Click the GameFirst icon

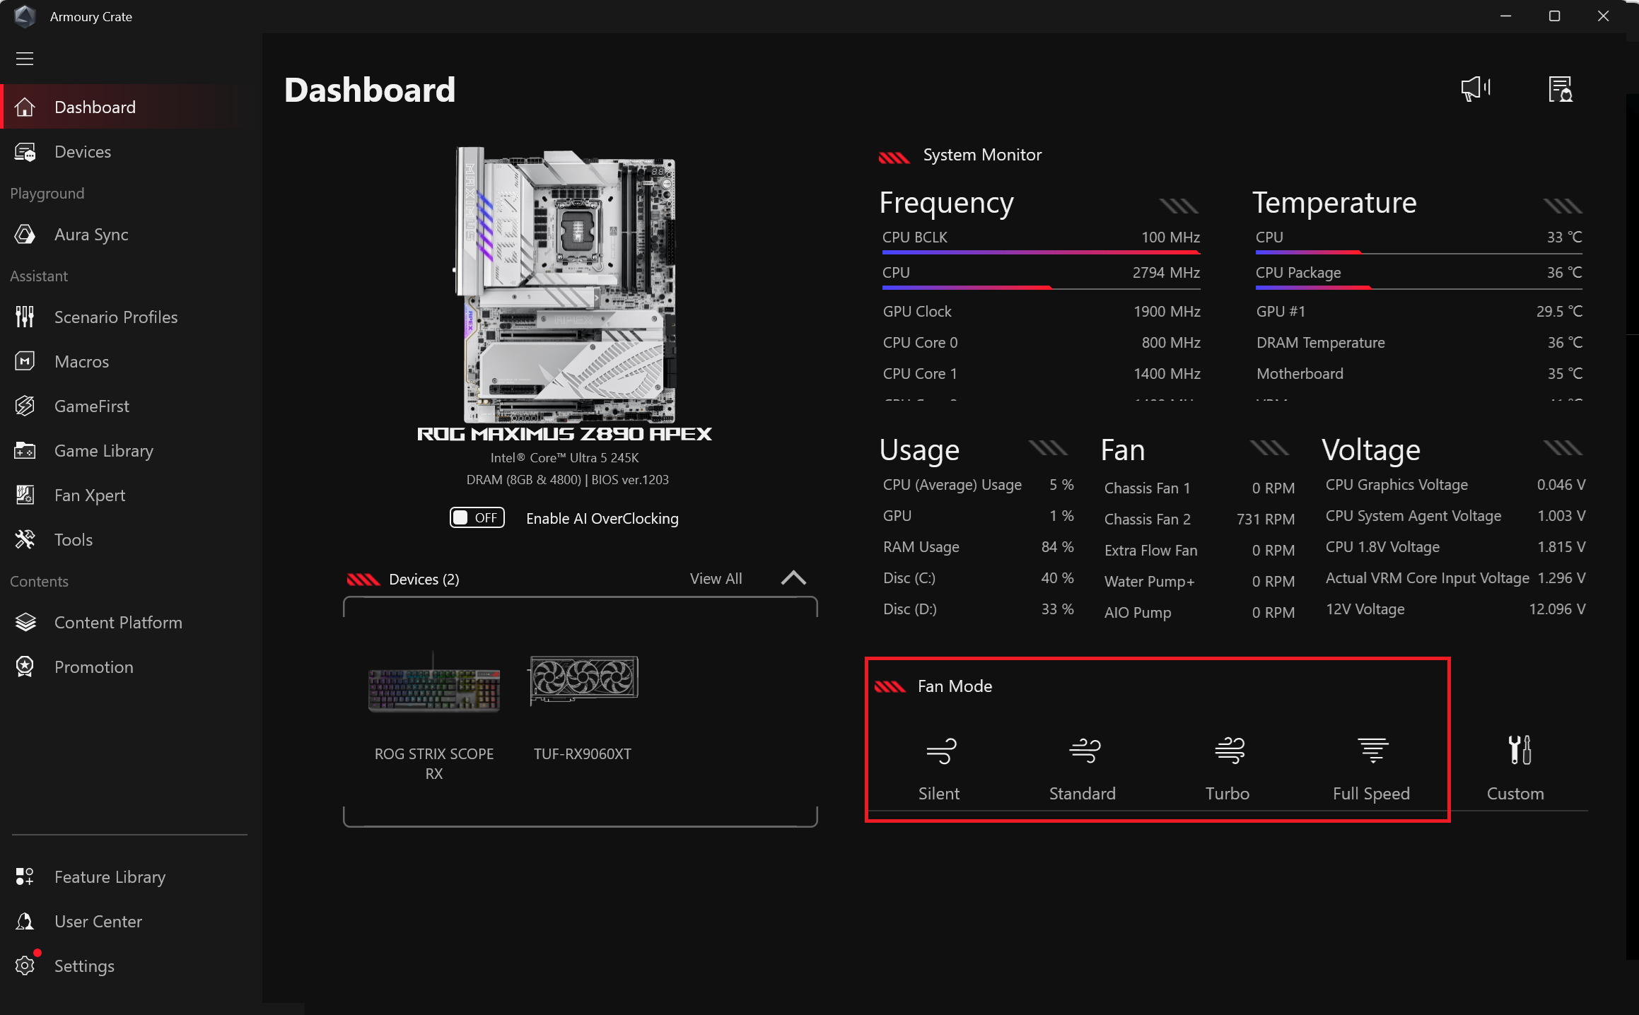click(25, 406)
